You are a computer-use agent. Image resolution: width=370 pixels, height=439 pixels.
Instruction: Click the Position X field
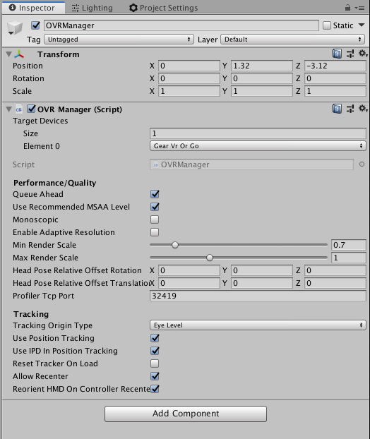(x=189, y=66)
